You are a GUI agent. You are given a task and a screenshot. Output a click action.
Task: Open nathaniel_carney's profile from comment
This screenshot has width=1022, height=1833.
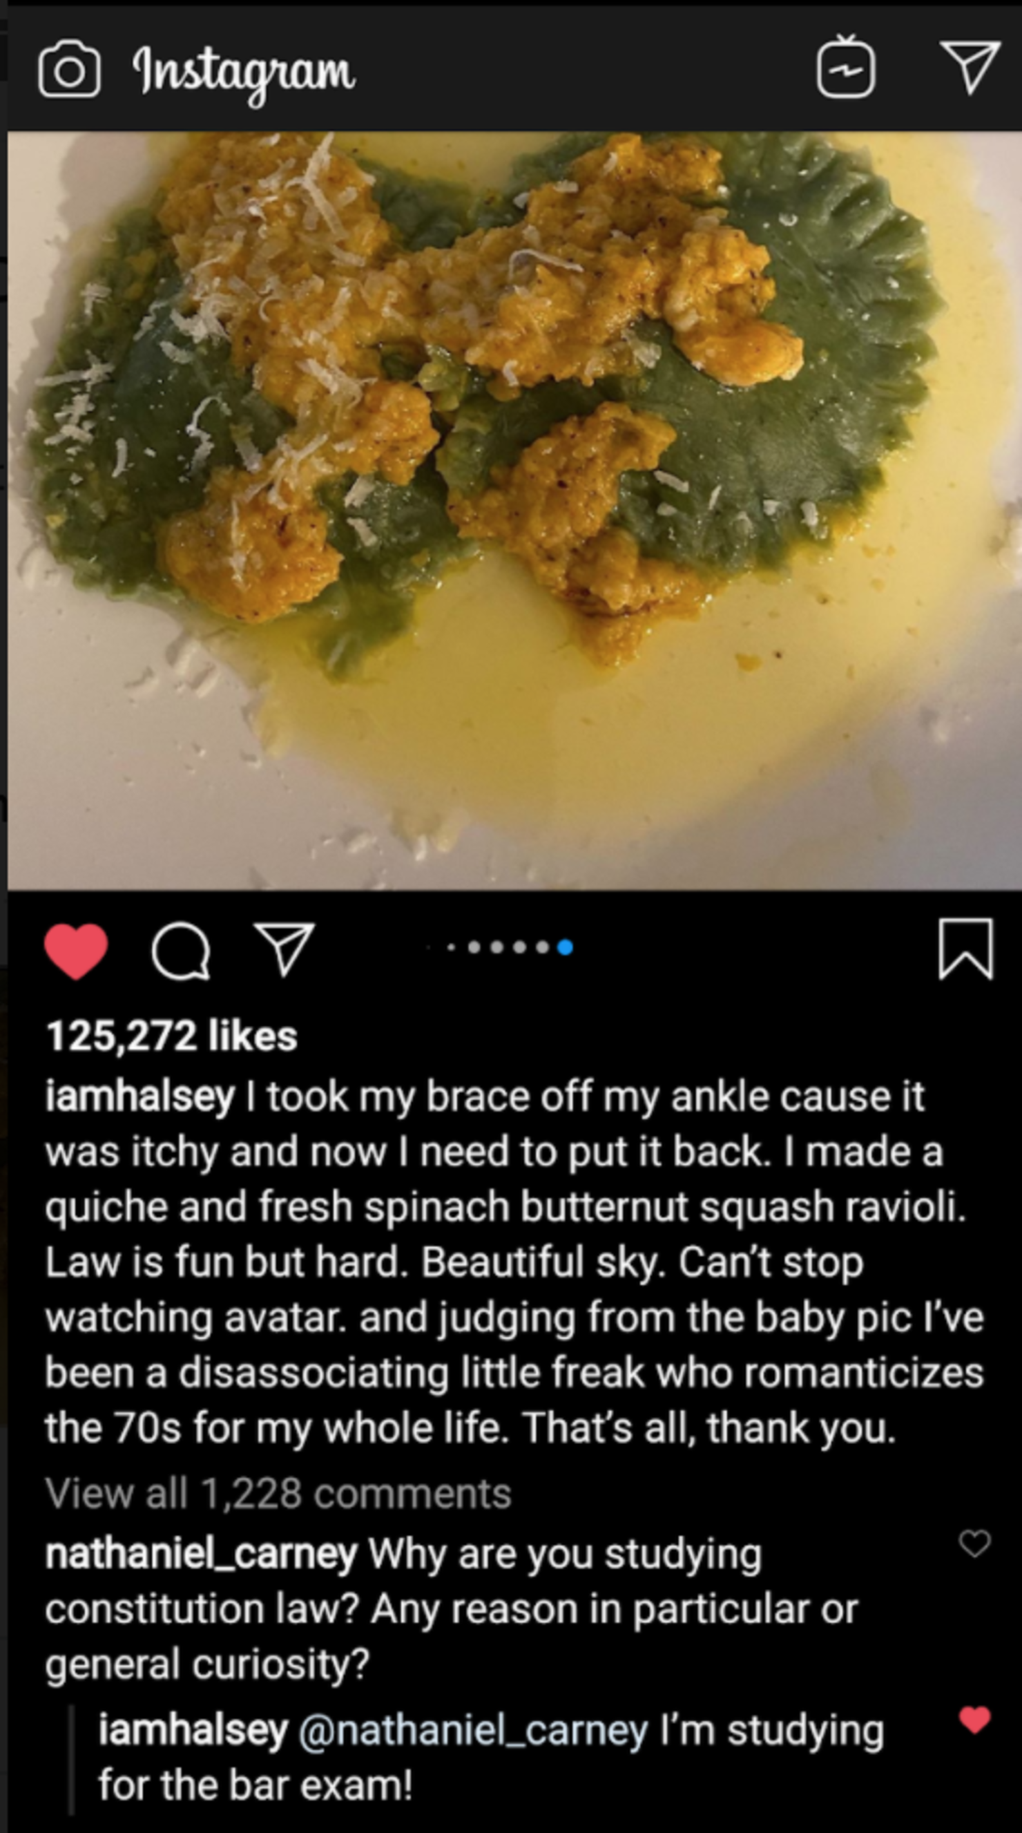(x=200, y=1554)
